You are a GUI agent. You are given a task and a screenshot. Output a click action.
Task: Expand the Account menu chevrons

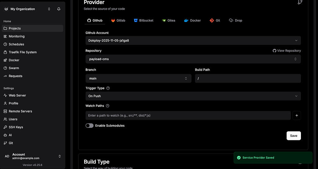point(60,156)
